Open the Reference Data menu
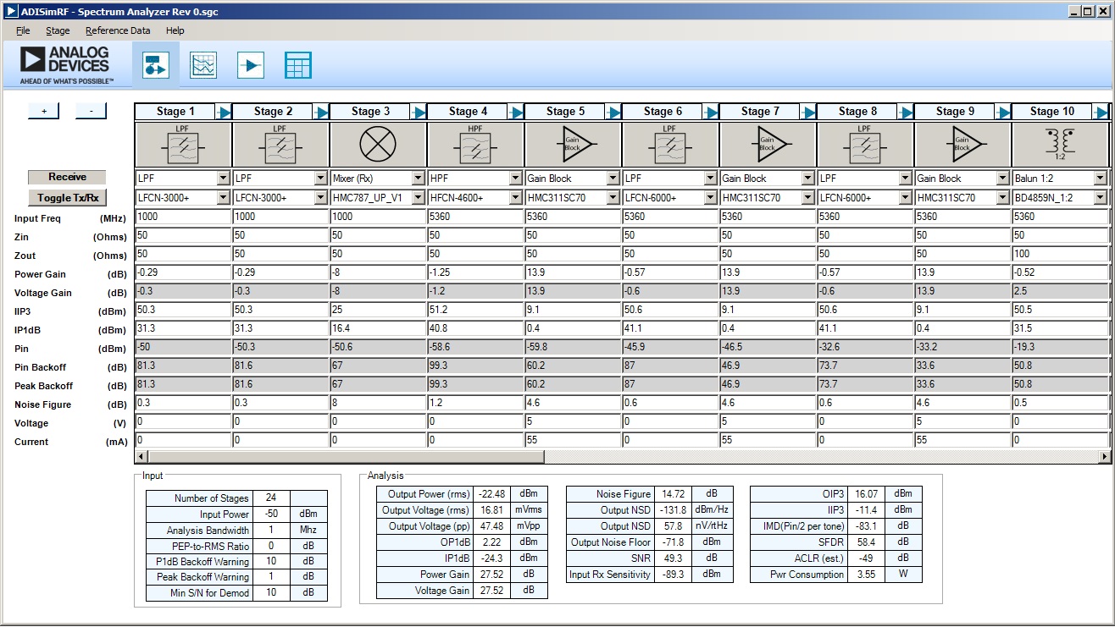The image size is (1115, 627). tap(118, 30)
